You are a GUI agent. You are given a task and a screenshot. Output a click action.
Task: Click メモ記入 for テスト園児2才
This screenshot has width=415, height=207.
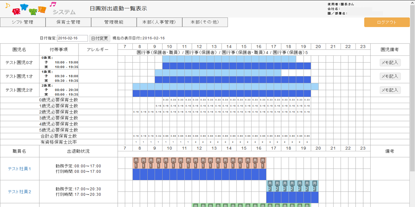pyautogui.click(x=390, y=90)
